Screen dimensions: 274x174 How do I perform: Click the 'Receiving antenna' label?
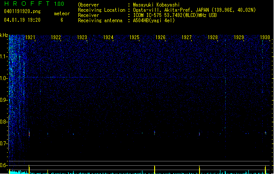pos(100,20)
